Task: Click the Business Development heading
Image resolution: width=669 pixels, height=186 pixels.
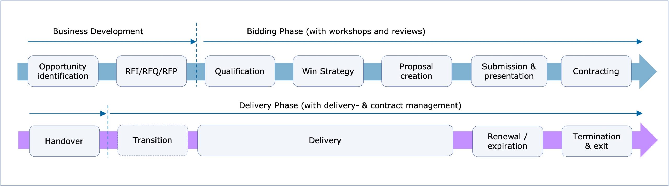Action: coord(98,31)
